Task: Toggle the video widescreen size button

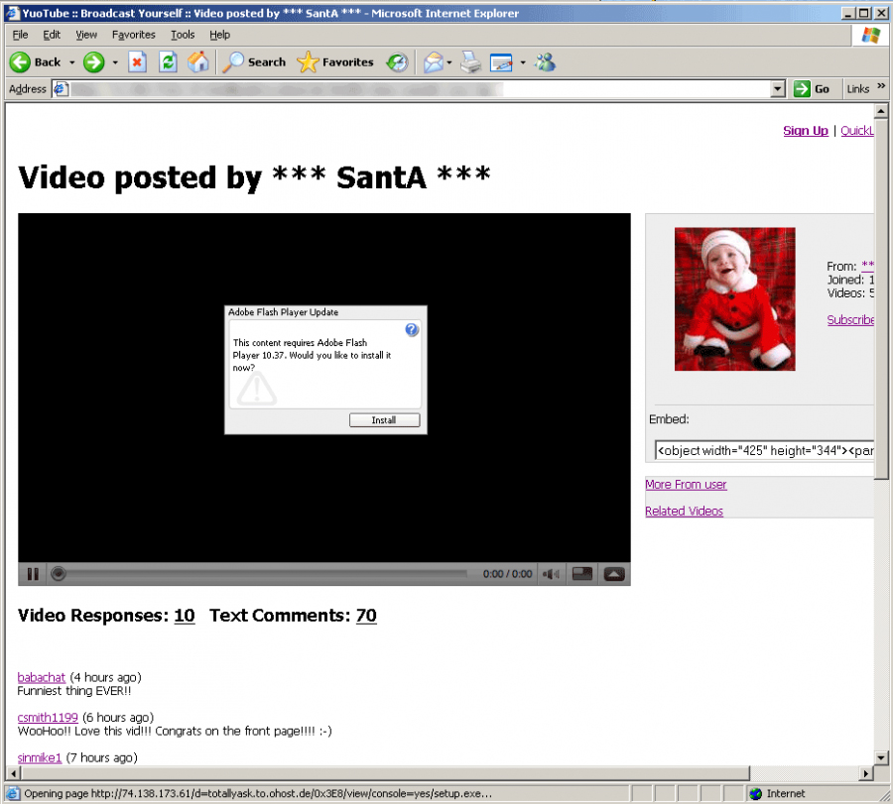Action: click(x=582, y=574)
